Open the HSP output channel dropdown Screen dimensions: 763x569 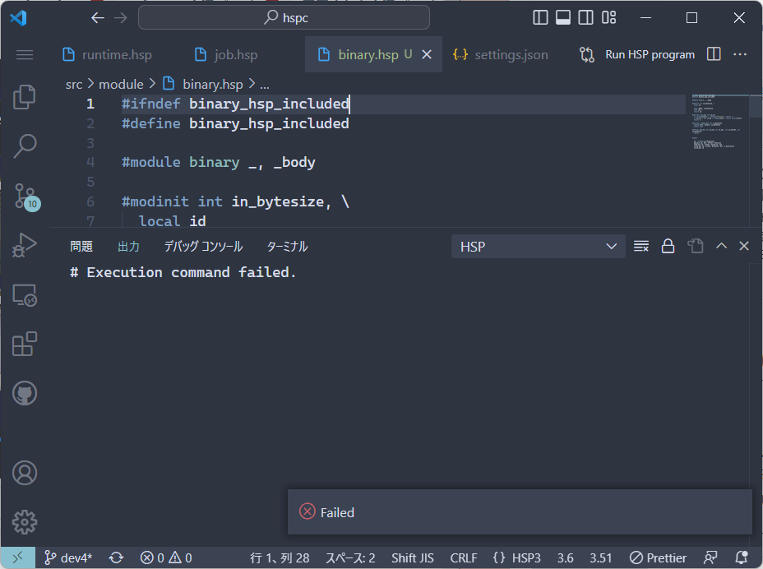click(539, 247)
